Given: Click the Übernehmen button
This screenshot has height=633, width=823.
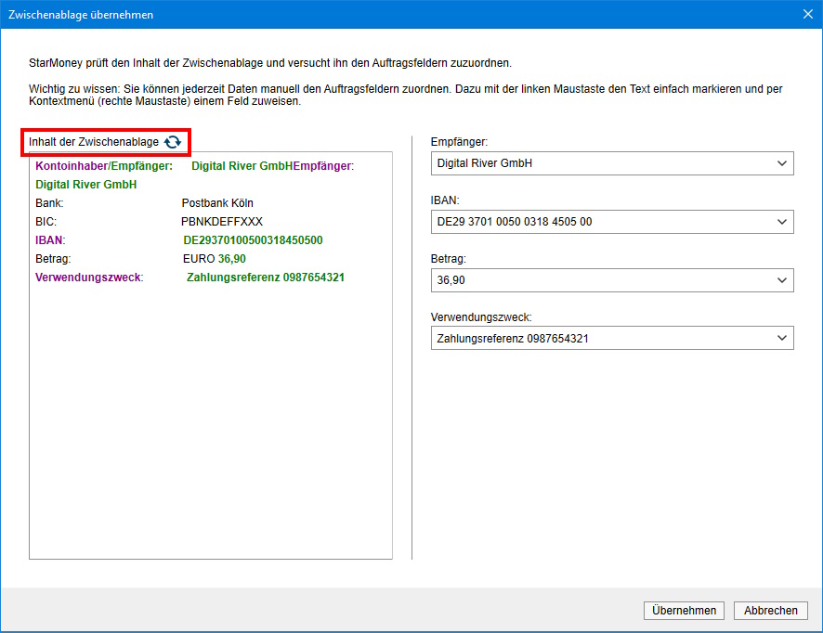Looking at the screenshot, I should pos(684,611).
